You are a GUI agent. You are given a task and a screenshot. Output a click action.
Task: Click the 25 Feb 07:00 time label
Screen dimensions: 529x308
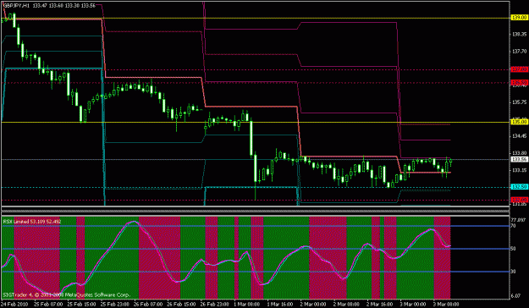tap(47, 304)
